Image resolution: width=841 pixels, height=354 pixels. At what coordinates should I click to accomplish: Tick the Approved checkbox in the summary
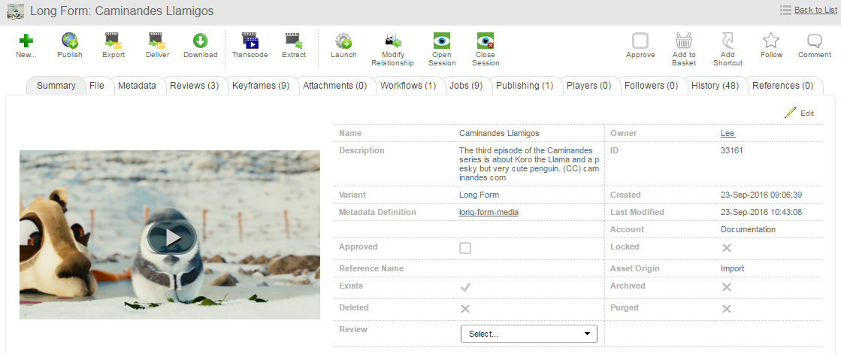tap(465, 248)
